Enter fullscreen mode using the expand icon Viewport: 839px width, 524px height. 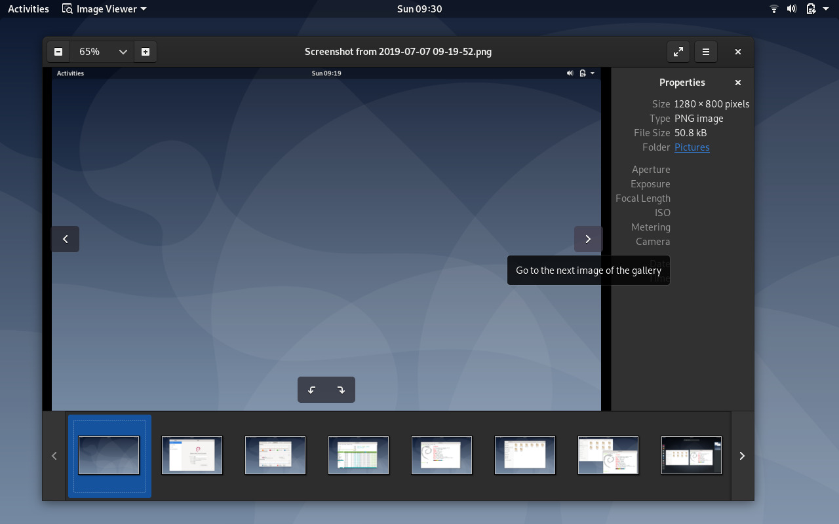pos(678,52)
